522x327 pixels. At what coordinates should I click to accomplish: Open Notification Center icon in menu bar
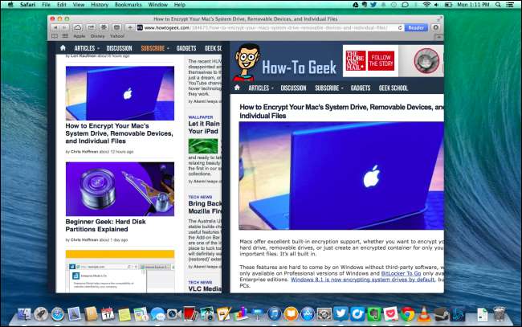[510, 5]
